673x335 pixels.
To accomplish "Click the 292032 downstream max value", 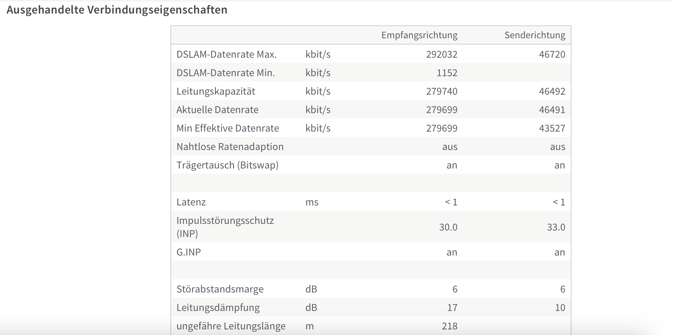I will click(x=442, y=54).
